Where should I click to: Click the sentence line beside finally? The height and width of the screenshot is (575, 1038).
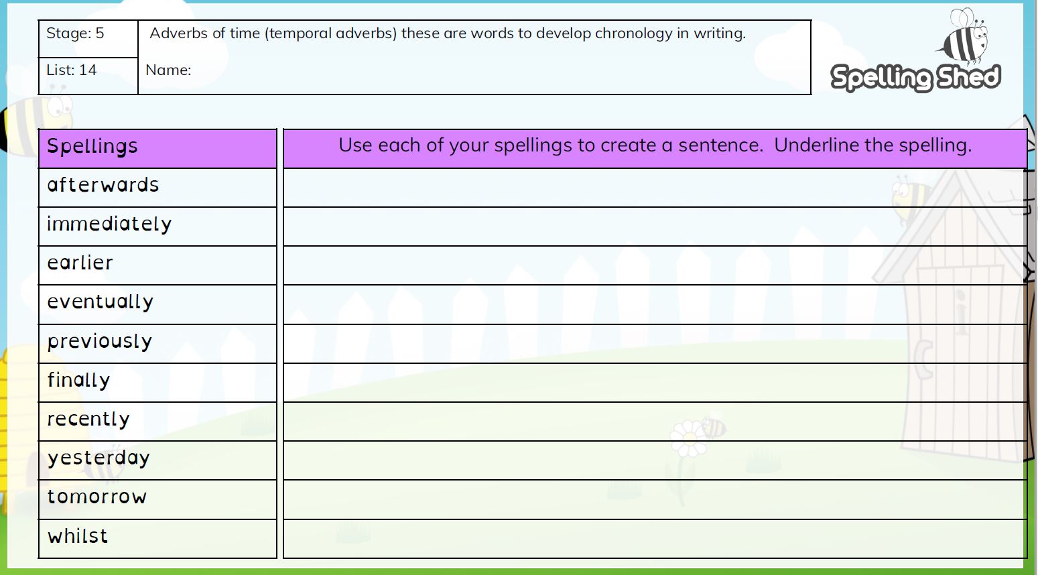coord(654,383)
